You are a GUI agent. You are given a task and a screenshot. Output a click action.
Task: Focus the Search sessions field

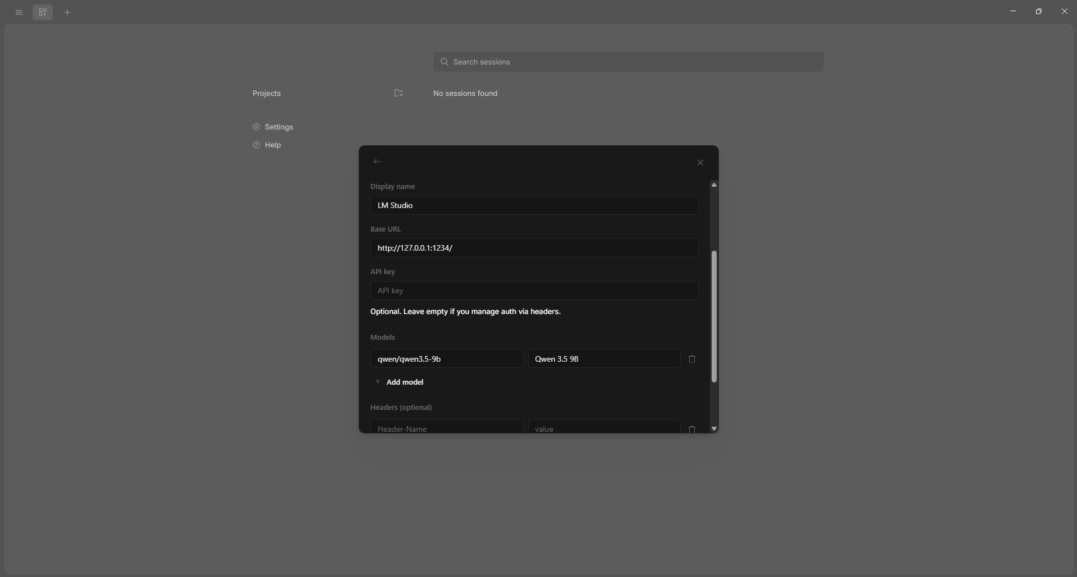[x=629, y=62]
